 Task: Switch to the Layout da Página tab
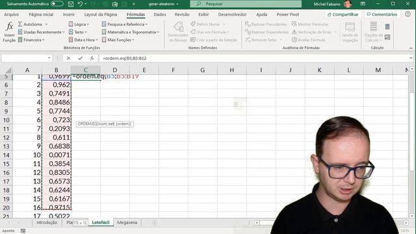pyautogui.click(x=101, y=14)
